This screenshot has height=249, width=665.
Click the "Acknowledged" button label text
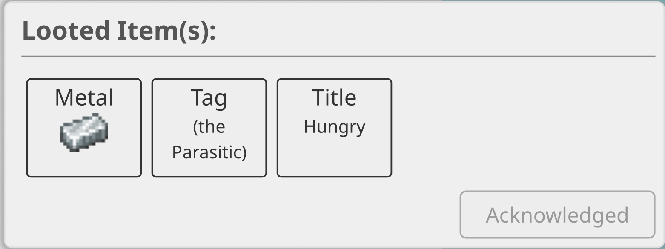[557, 215]
